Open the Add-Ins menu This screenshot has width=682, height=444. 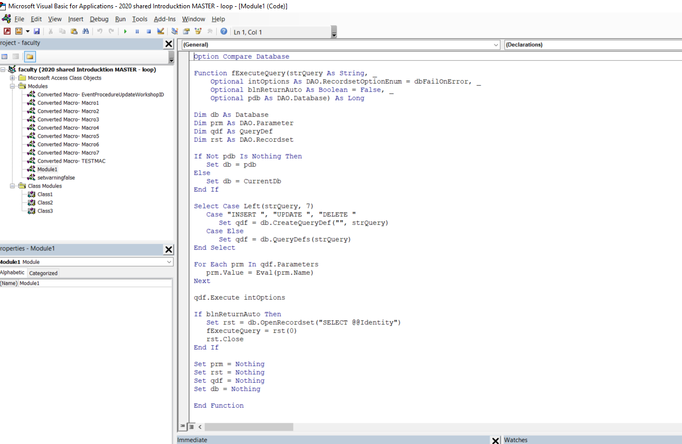coord(165,19)
